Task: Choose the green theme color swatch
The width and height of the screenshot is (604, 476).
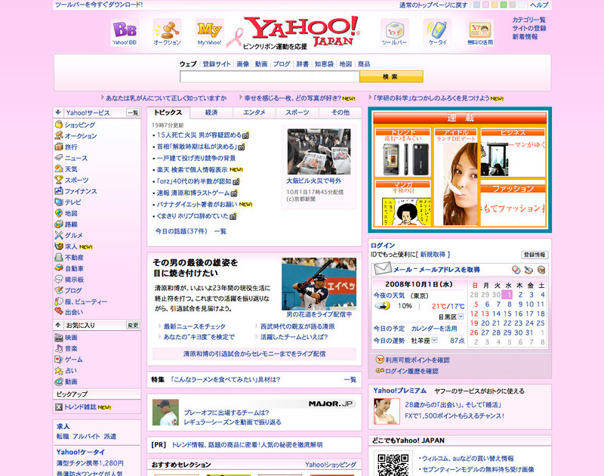Action: [504, 5]
